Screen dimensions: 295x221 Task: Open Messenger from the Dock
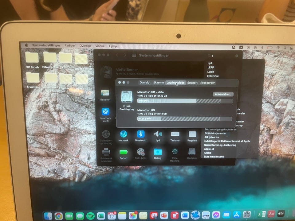216,215
